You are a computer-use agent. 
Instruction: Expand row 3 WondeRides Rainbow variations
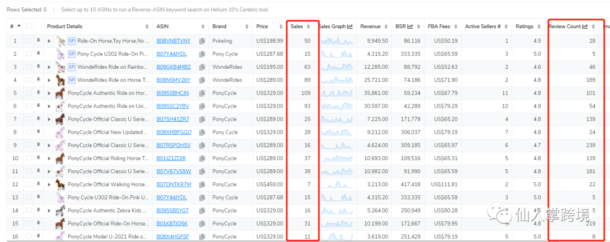(49, 67)
